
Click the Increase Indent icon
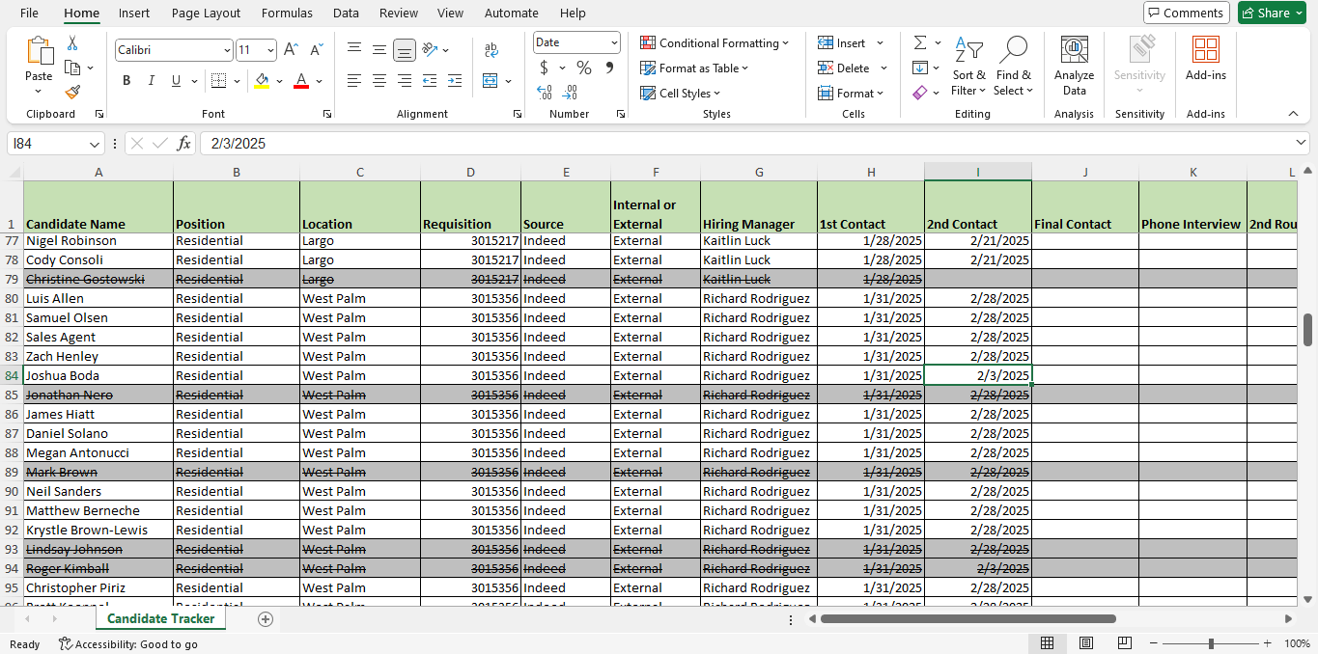point(454,81)
